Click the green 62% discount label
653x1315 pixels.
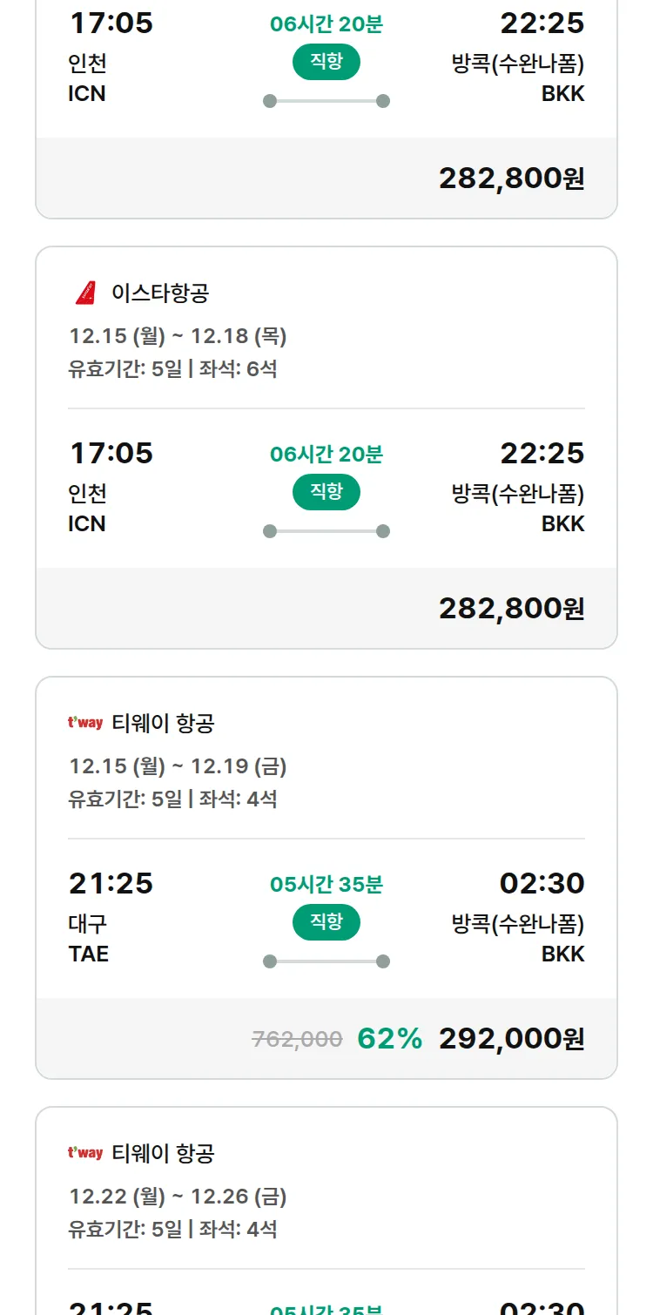pos(389,1039)
